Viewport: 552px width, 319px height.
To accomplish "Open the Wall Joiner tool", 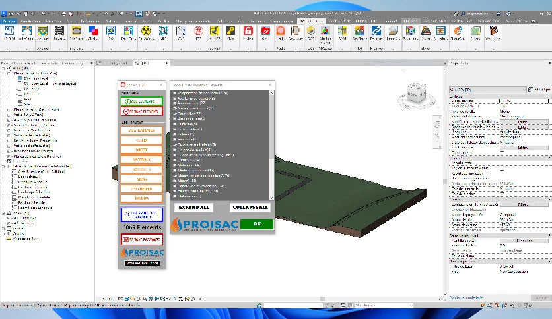I will pyautogui.click(x=493, y=33).
